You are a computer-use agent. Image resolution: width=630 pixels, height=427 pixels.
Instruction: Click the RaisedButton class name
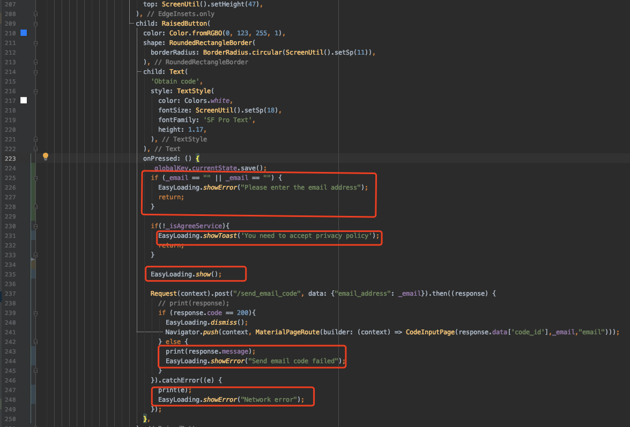tap(184, 23)
